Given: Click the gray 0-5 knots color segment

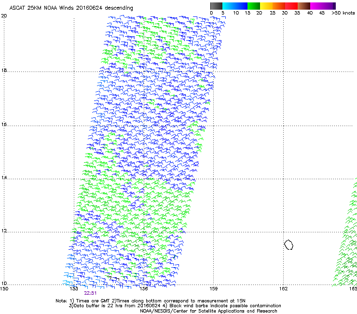Looking at the screenshot, I should click(x=216, y=6).
